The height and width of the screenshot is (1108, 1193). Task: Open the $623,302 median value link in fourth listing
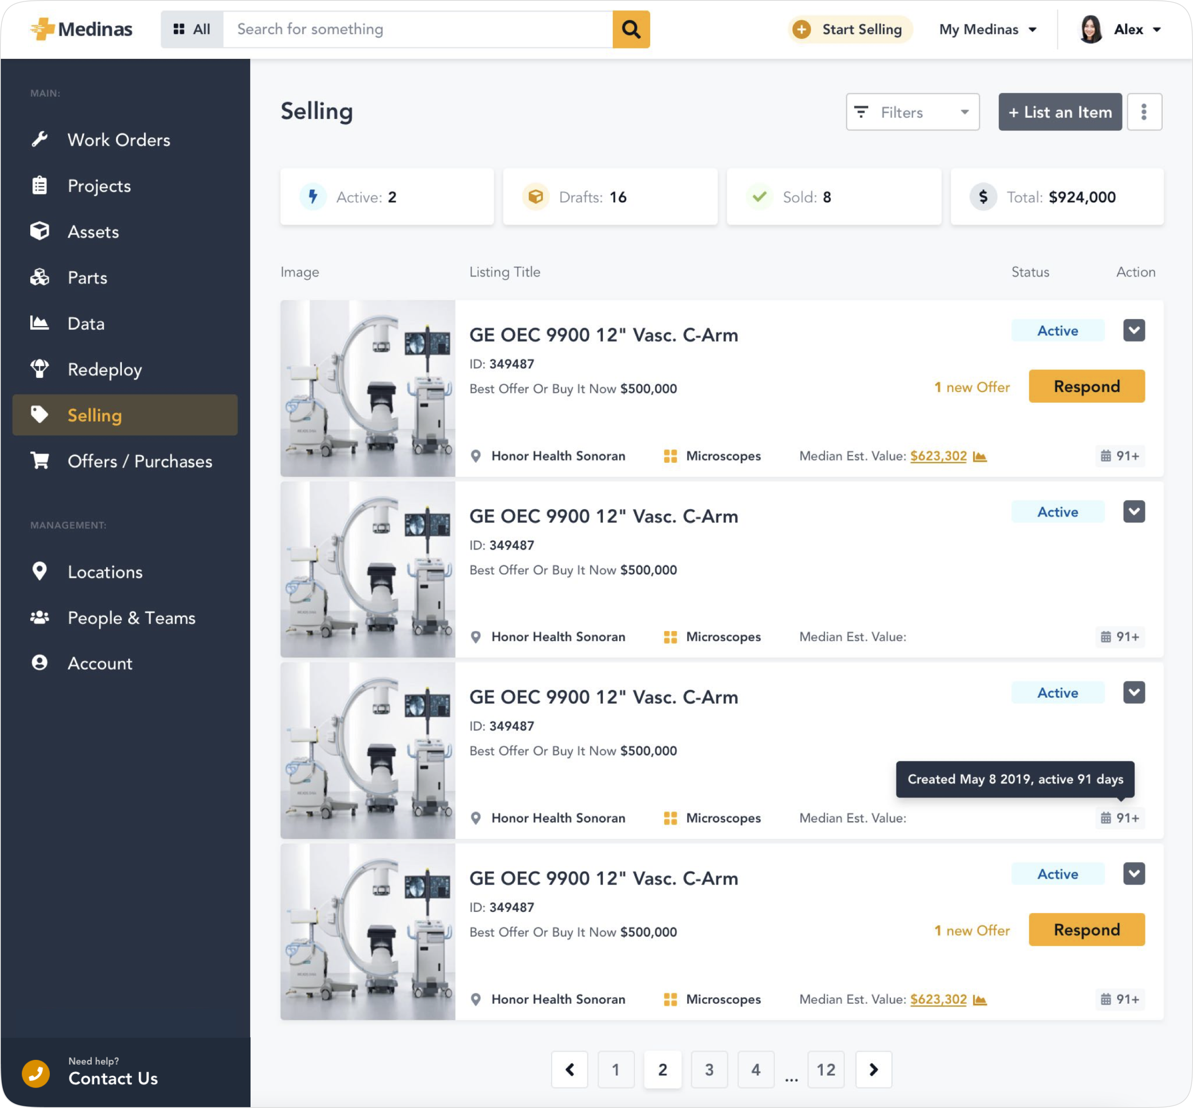click(x=938, y=999)
